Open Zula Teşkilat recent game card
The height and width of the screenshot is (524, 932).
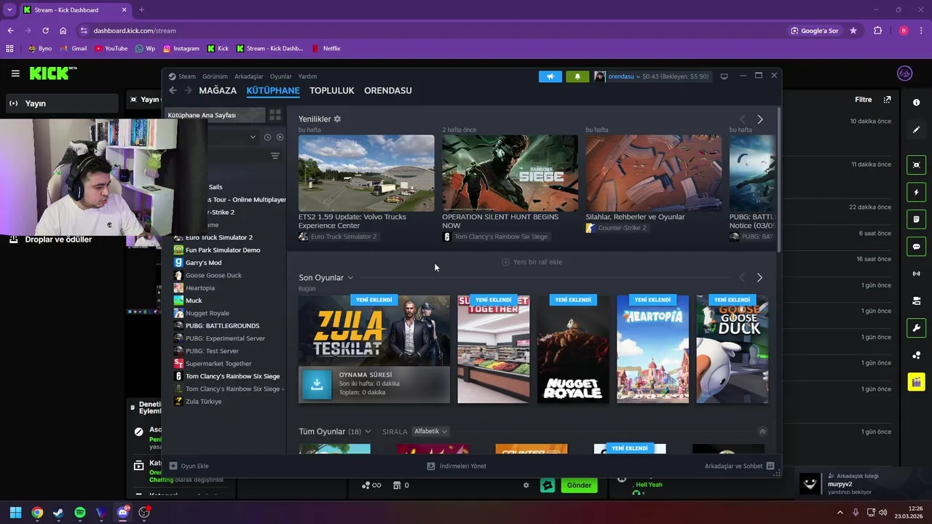(x=374, y=330)
